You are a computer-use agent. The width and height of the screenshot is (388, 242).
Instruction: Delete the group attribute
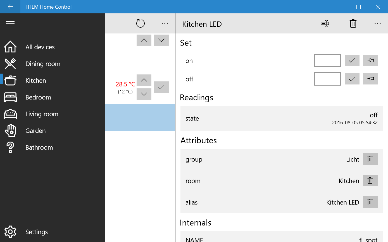370,159
